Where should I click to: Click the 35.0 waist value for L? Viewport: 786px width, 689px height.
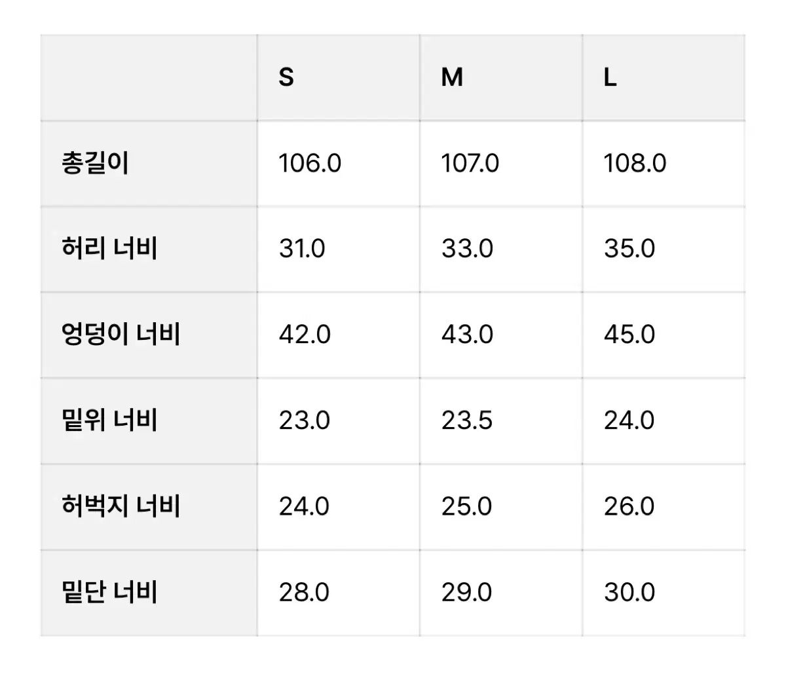tap(629, 249)
